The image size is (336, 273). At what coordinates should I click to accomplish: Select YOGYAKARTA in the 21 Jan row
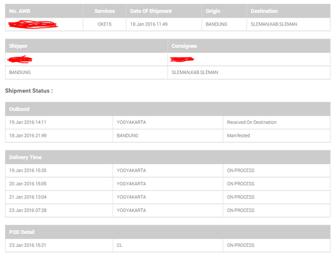(131, 197)
